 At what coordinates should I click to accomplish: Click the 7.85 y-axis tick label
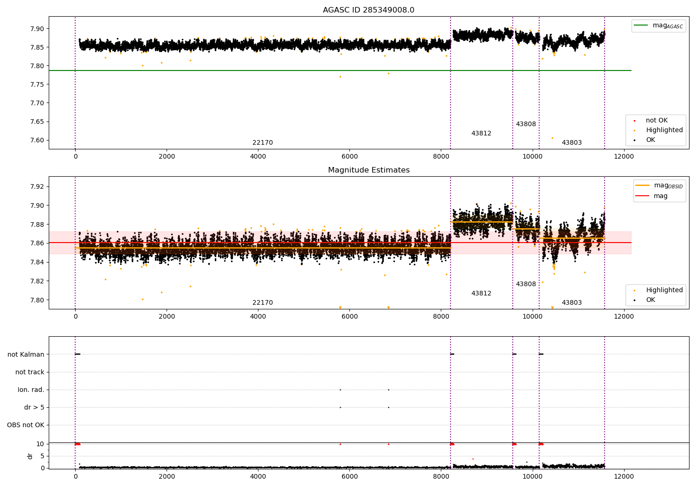pos(37,47)
